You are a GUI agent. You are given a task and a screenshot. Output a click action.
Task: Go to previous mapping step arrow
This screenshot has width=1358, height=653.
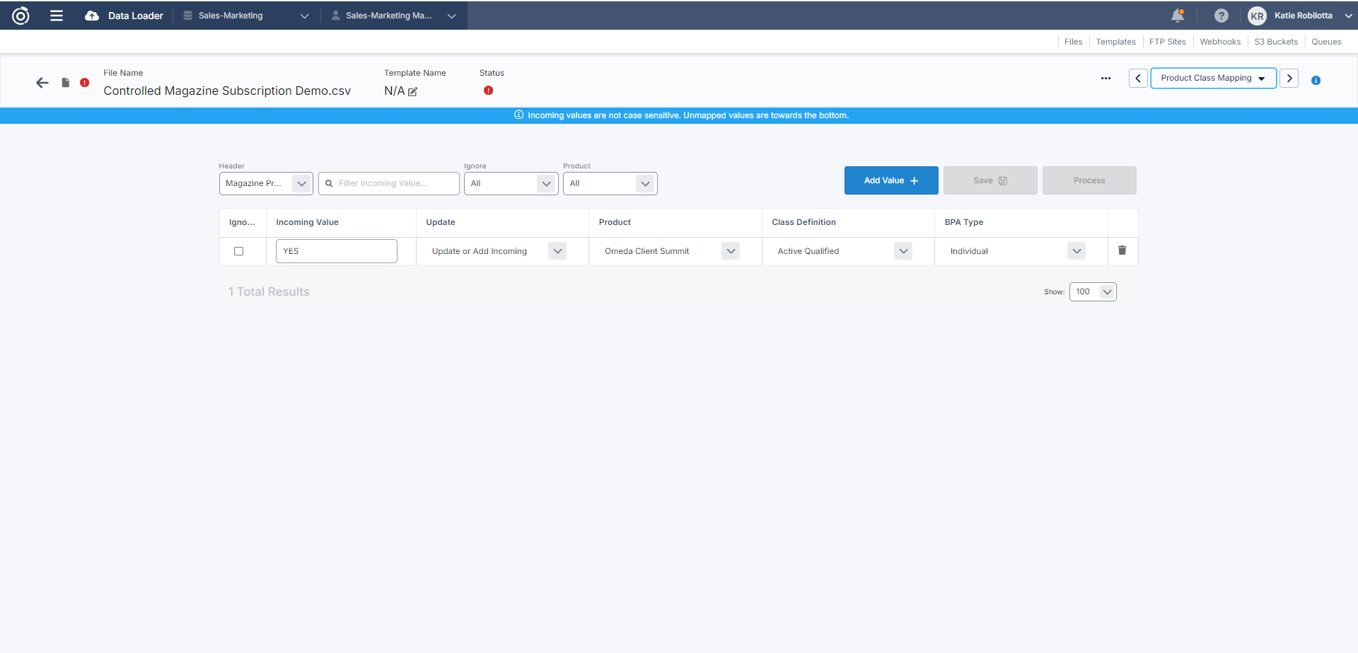(x=1138, y=79)
